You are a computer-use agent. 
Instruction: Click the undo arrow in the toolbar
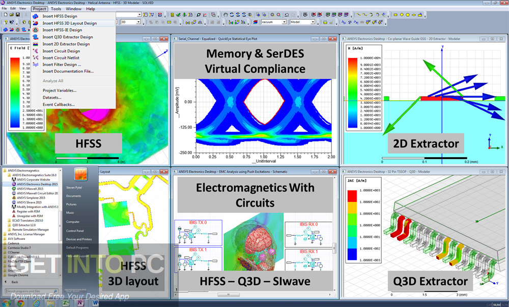point(287,15)
